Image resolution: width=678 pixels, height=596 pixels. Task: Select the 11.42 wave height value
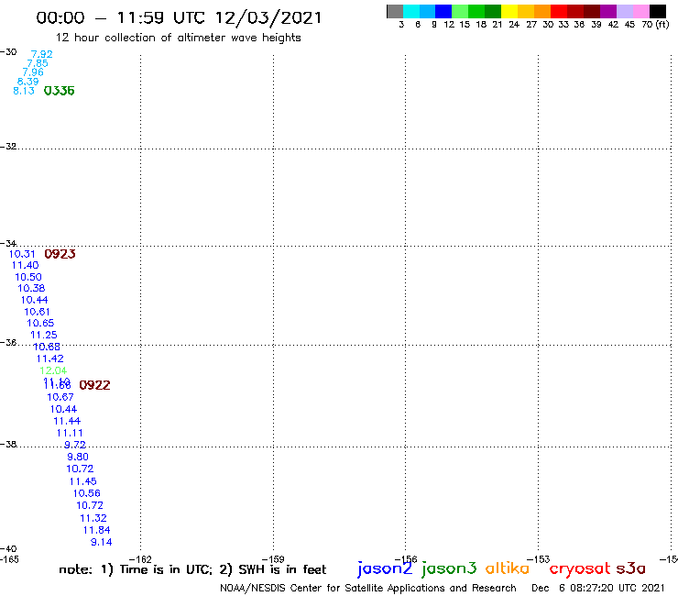click(49, 359)
